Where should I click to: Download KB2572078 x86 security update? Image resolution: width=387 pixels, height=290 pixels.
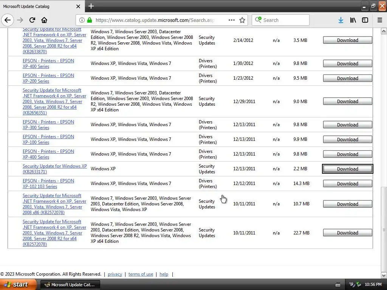(348, 204)
